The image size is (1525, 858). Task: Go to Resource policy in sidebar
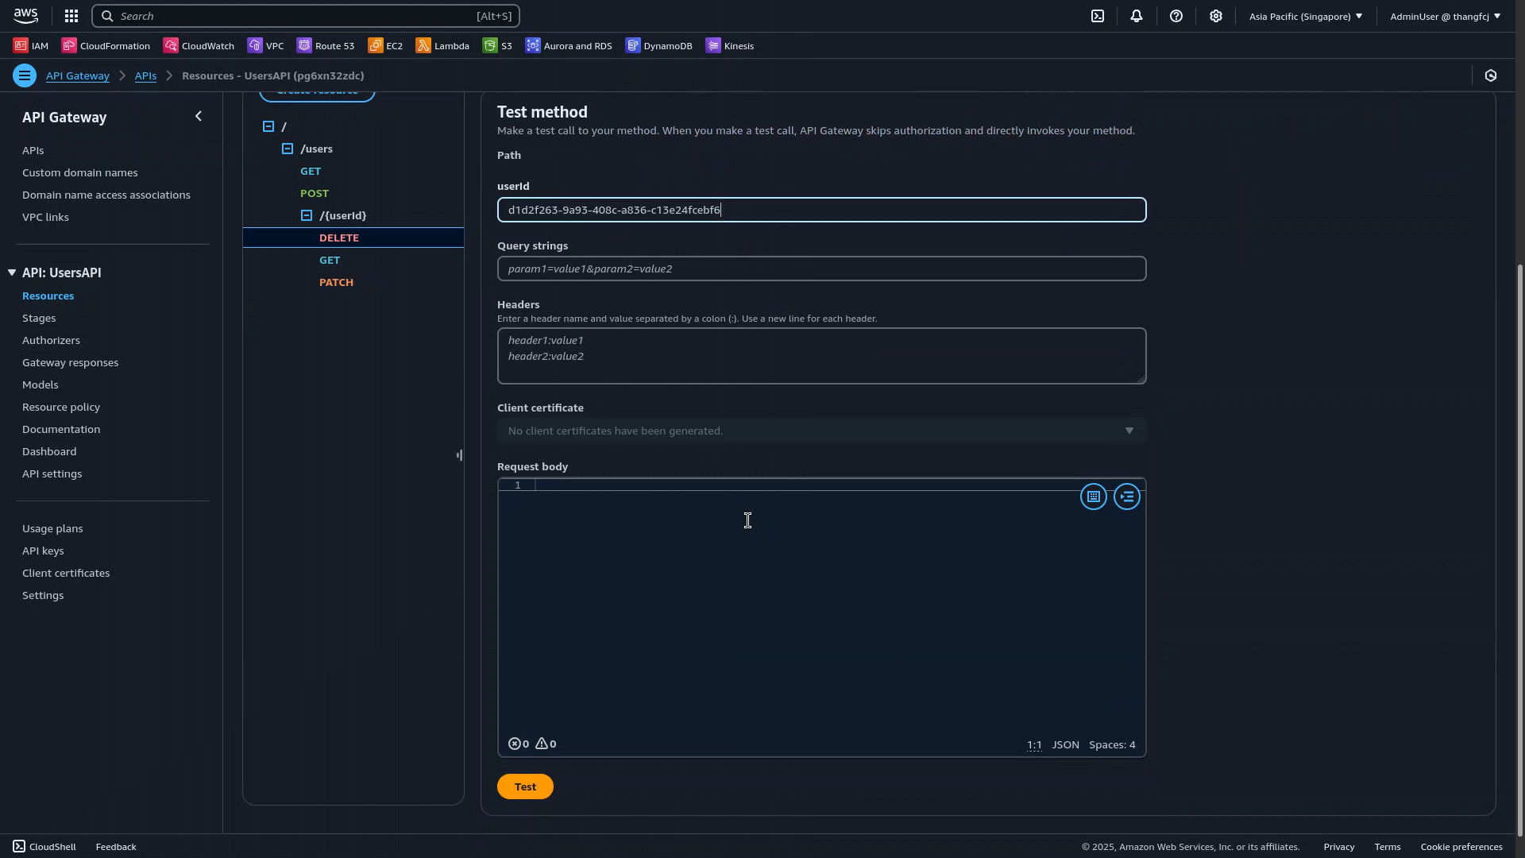point(61,407)
